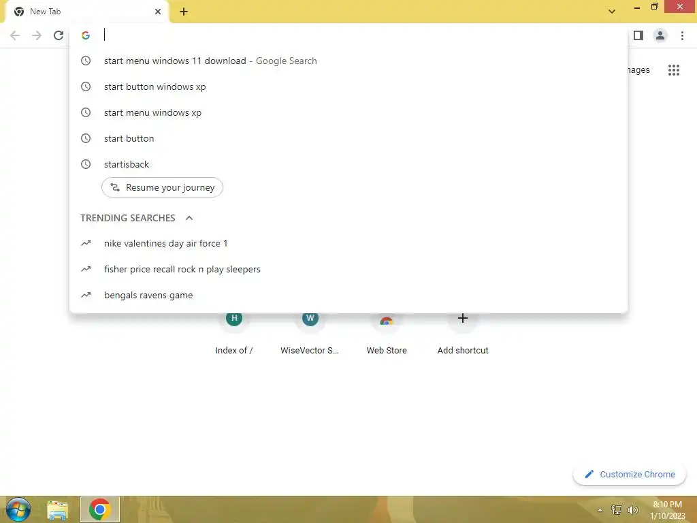Choose suggestion 'start menu windows xp'
This screenshot has width=697, height=523.
(x=348, y=112)
